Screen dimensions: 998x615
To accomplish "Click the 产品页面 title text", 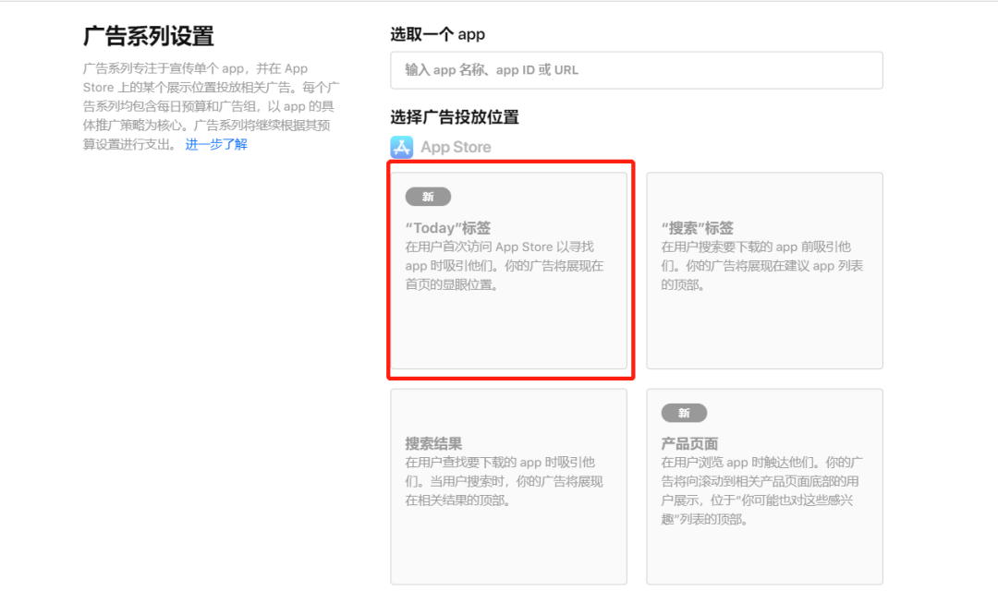I will point(689,443).
